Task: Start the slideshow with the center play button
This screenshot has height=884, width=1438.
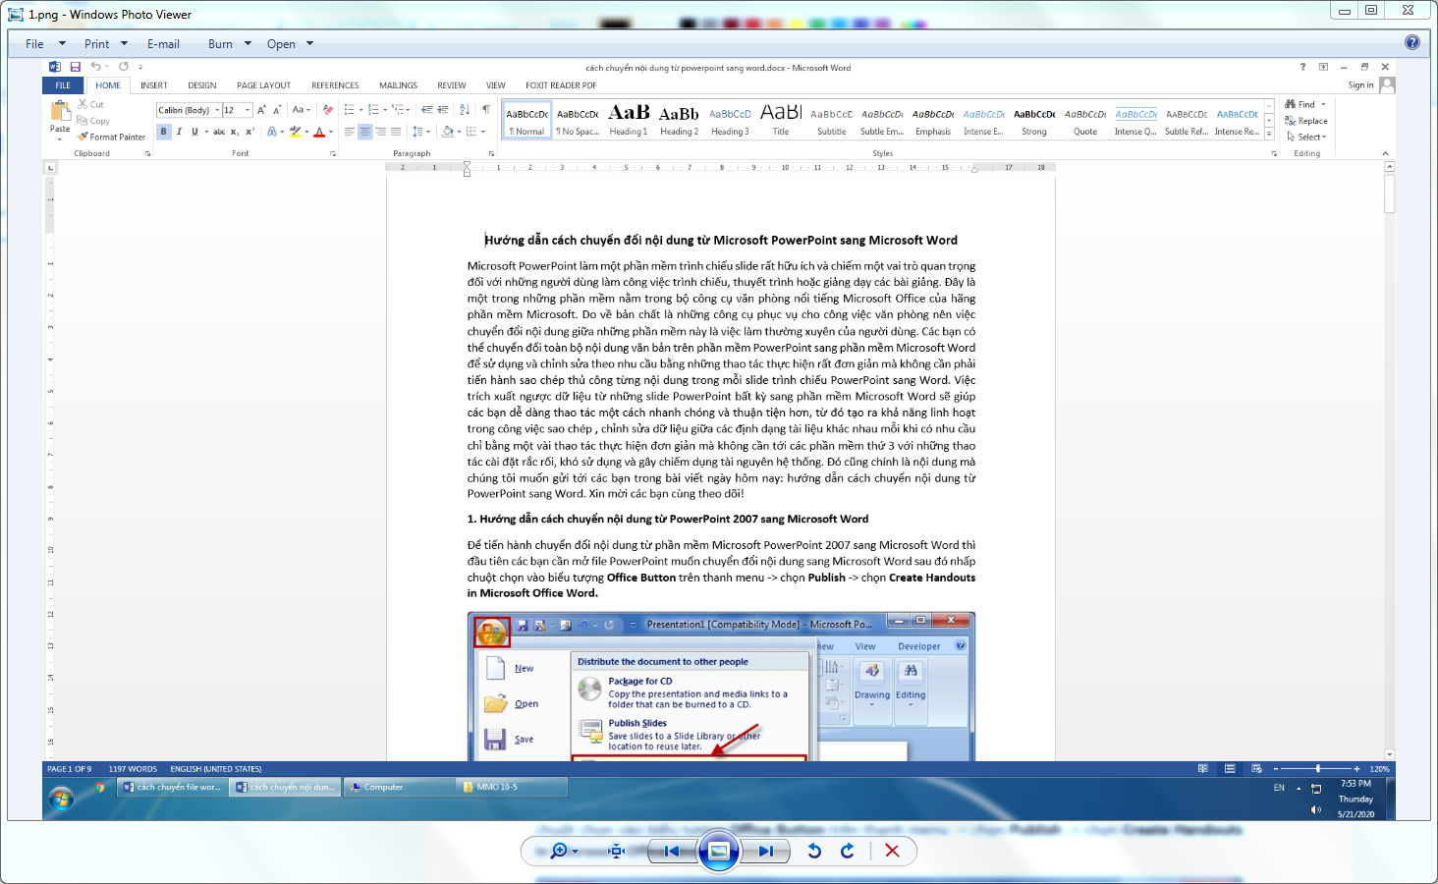Action: pyautogui.click(x=719, y=851)
